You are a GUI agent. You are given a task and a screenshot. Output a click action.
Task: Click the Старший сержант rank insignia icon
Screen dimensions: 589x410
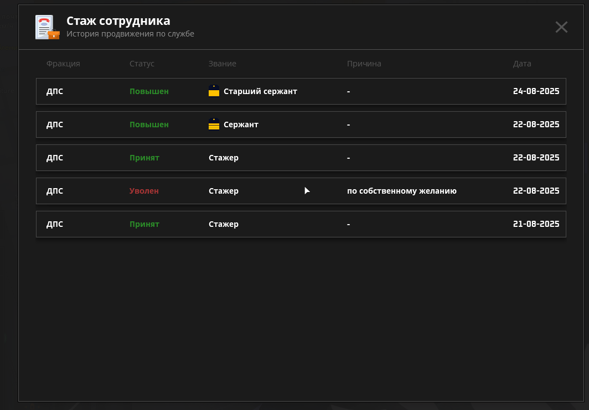(x=214, y=91)
